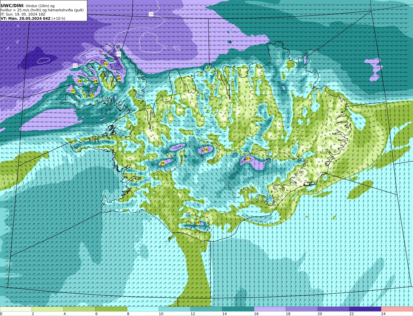Click the easternmost yellow 27 gust marker
The image size is (413, 316).
tap(248, 159)
